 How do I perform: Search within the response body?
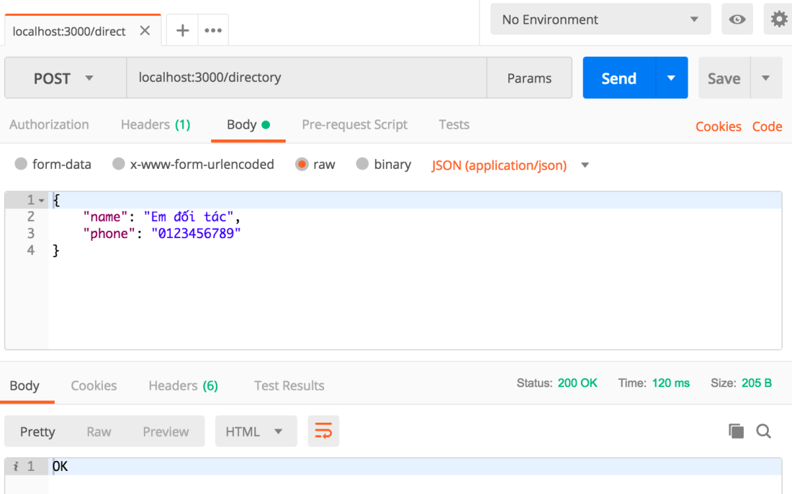[x=763, y=431]
